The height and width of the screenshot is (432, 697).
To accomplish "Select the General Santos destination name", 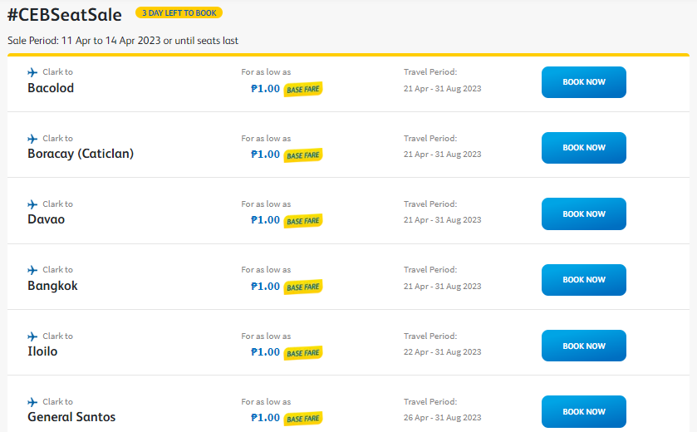I will point(71,417).
